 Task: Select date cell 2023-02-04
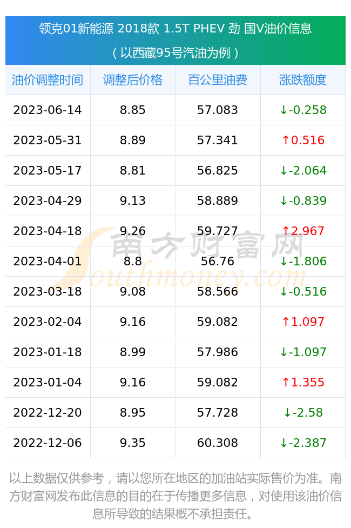[48, 322]
